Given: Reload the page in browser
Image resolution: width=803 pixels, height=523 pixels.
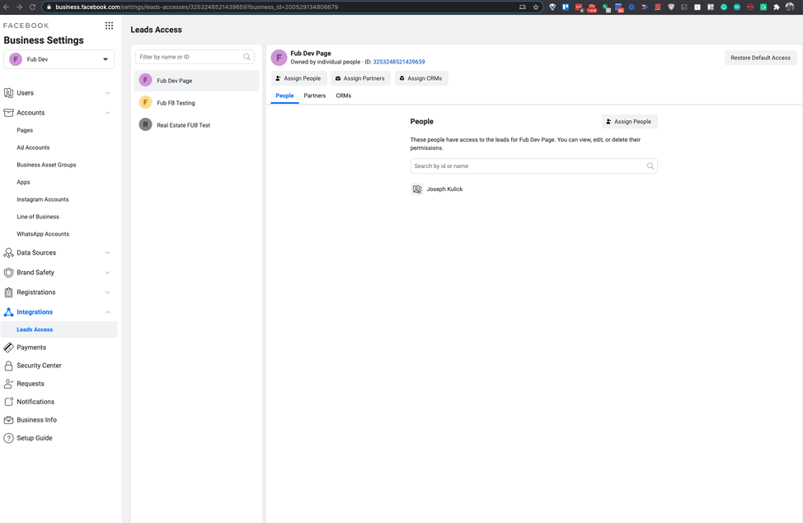Looking at the screenshot, I should click(x=32, y=7).
